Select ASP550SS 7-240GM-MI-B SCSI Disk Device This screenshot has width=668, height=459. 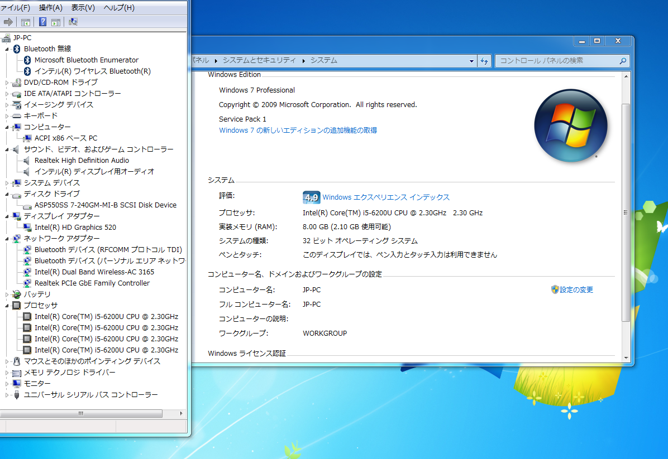105,205
